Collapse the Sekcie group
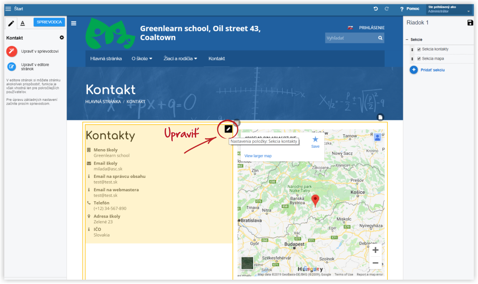The height and width of the screenshot is (284, 478). click(407, 40)
